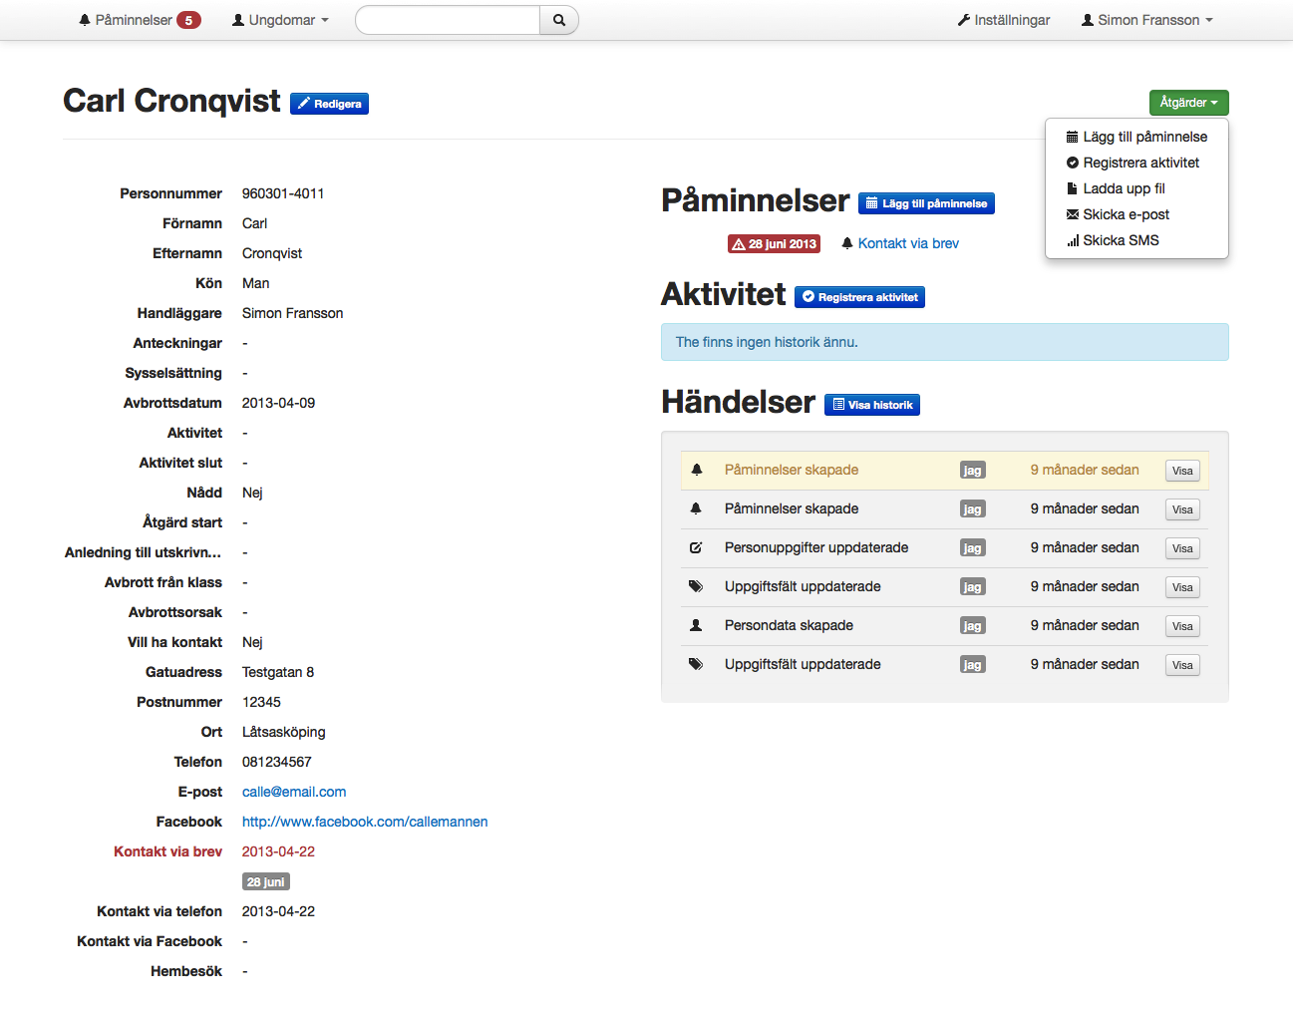Open the Visa historik button
The height and width of the screenshot is (1011, 1293).
871,405
